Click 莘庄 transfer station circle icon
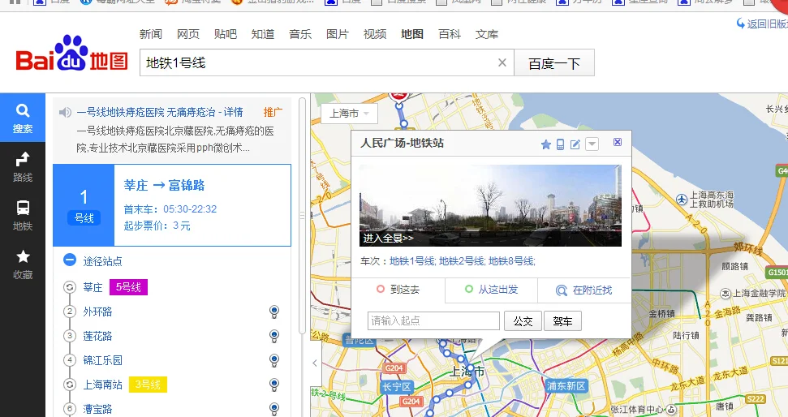Viewport: 788px width, 417px height. click(70, 287)
